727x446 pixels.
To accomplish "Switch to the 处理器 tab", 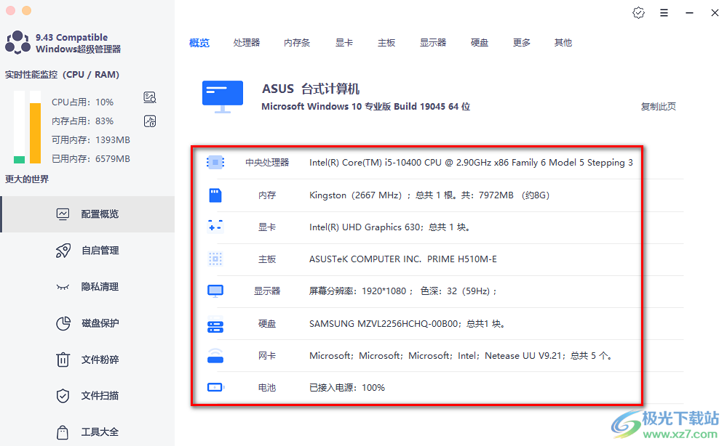I will pyautogui.click(x=247, y=43).
